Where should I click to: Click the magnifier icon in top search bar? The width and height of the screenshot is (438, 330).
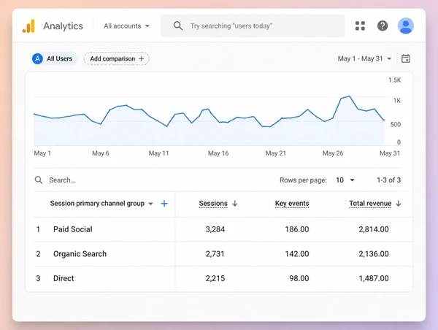pyautogui.click(x=178, y=26)
